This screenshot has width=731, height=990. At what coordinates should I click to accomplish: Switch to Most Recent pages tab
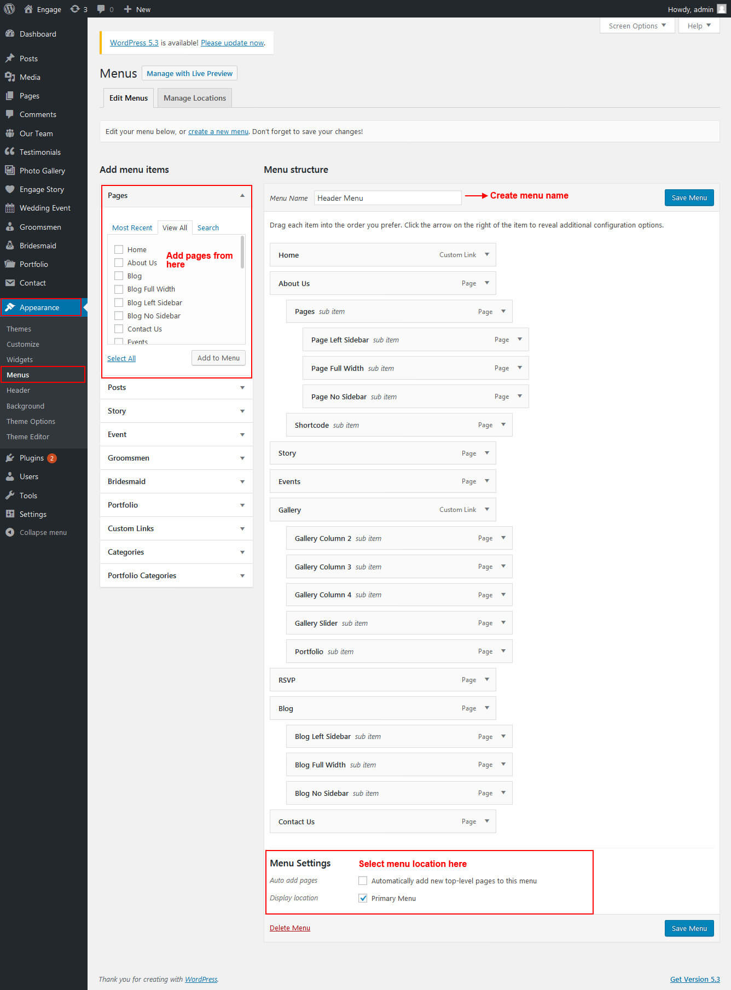pyautogui.click(x=132, y=228)
